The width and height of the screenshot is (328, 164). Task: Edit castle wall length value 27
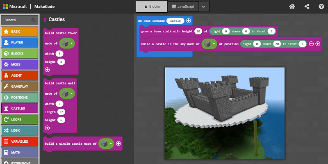pyautogui.click(x=61, y=112)
